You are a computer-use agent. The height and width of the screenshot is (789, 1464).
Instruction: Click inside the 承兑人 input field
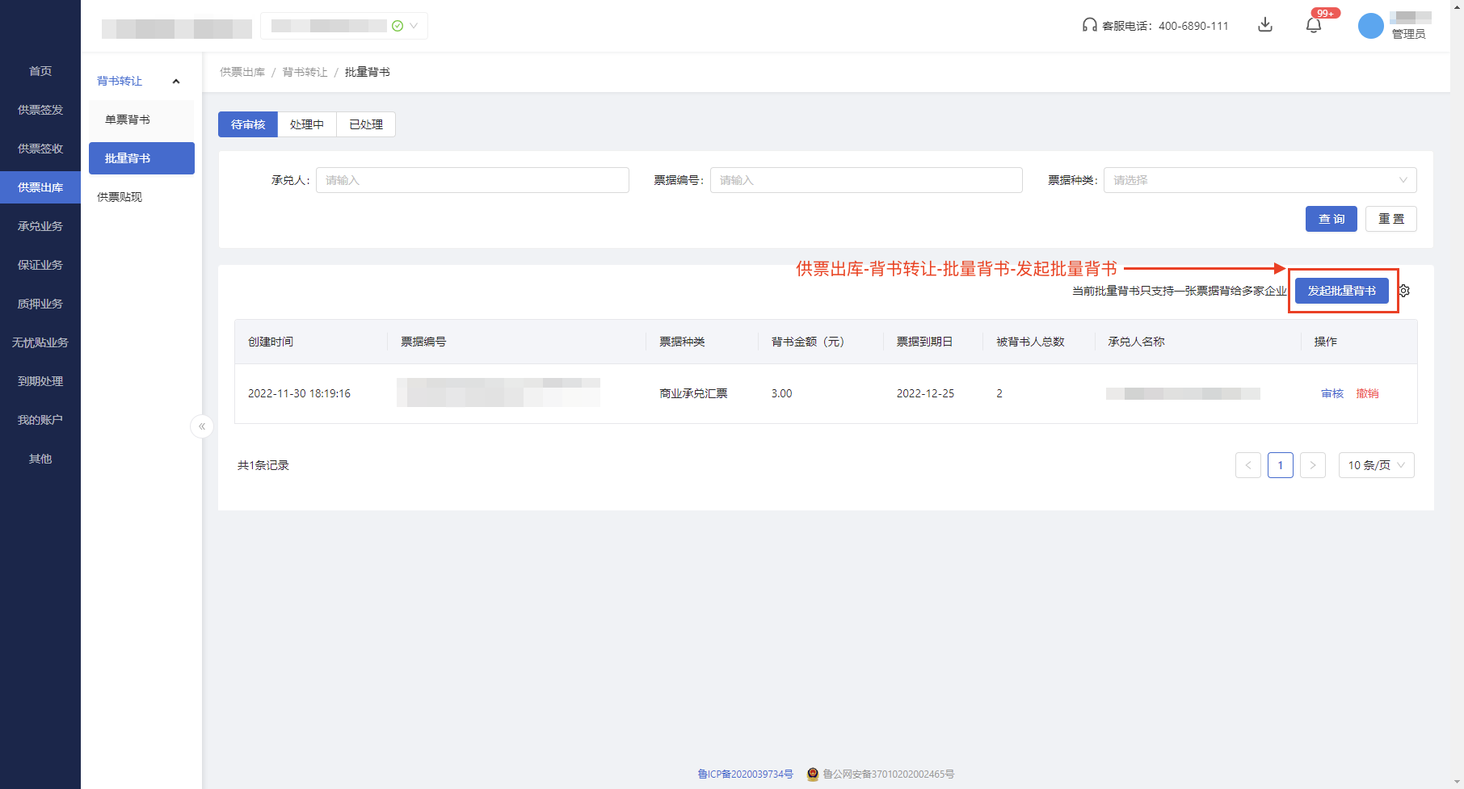473,179
